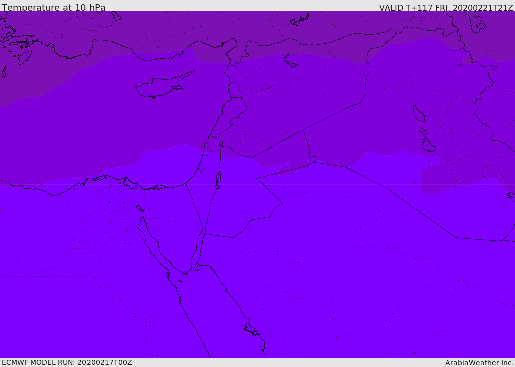Click Lake Razzaza south of Lake Tharthar

428,145
